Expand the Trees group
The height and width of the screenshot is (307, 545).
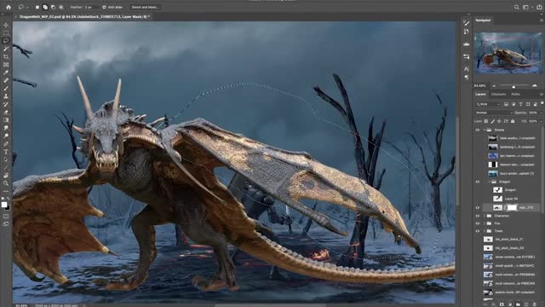tap(485, 231)
